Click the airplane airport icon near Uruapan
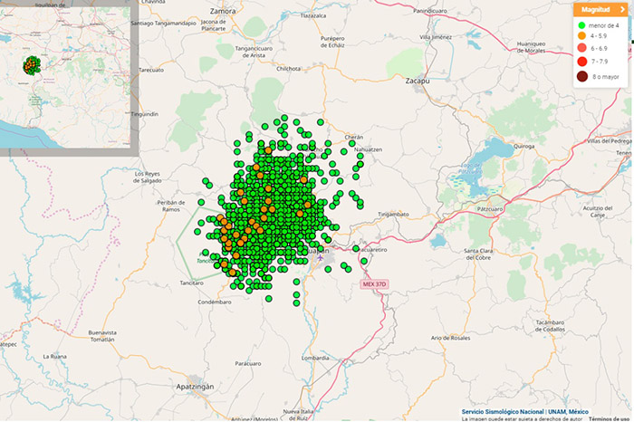634x422 pixels. tap(320, 258)
